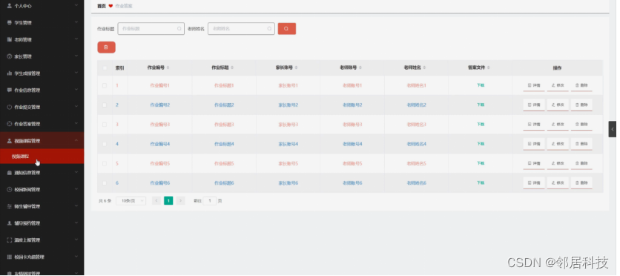Expand 学生管理 menu chevron
Image resolution: width=620 pixels, height=276 pixels.
pyautogui.click(x=76, y=22)
